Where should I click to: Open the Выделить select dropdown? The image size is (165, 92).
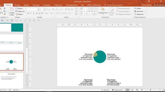pos(139,14)
